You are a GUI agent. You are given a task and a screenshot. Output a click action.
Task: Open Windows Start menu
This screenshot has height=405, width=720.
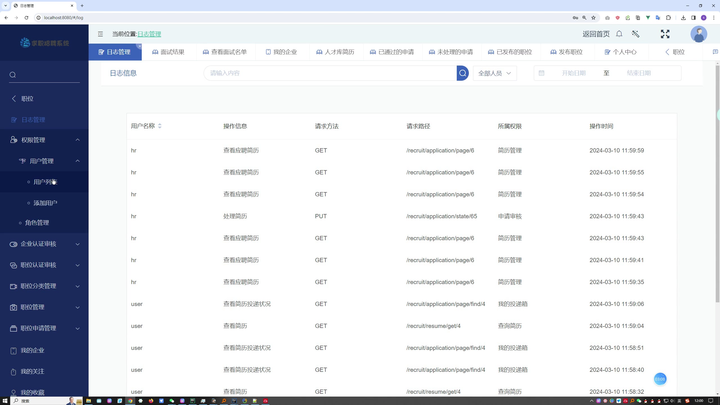(5, 401)
